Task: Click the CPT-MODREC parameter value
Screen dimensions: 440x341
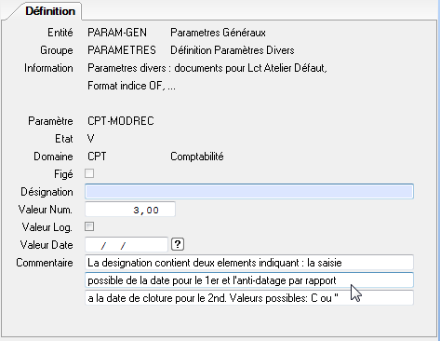Action: pyautogui.click(x=121, y=121)
